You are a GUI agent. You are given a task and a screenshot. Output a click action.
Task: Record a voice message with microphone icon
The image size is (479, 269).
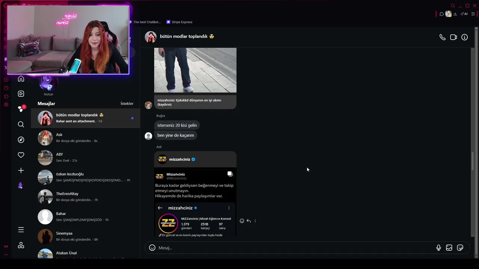click(x=439, y=248)
